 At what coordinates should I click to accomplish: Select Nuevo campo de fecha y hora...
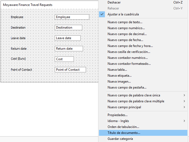point(143,46)
